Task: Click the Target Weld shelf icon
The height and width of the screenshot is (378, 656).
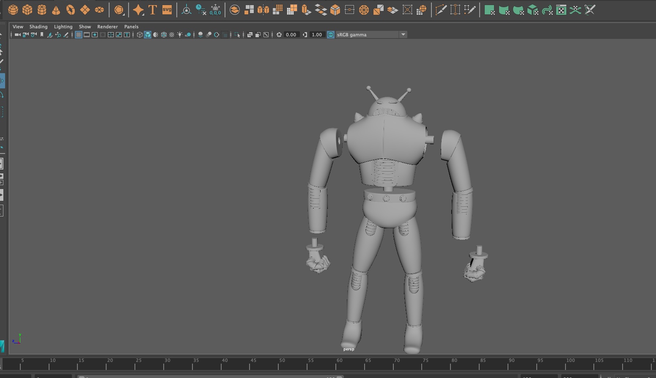Action: (x=455, y=10)
